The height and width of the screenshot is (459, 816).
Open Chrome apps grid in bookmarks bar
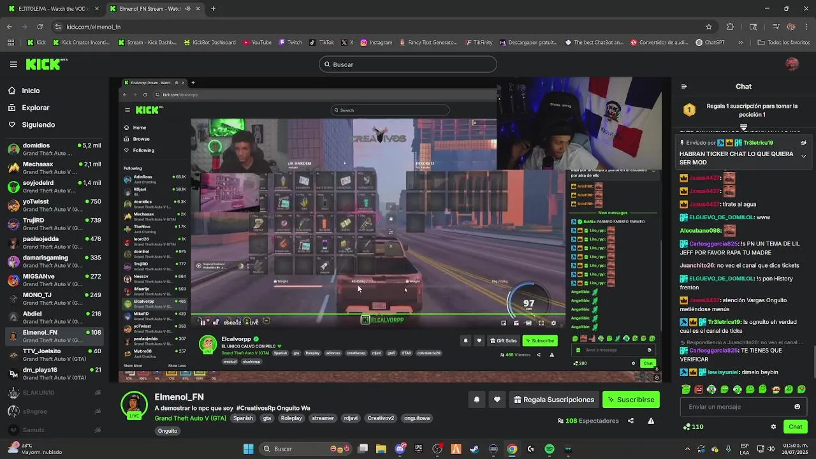[11, 43]
